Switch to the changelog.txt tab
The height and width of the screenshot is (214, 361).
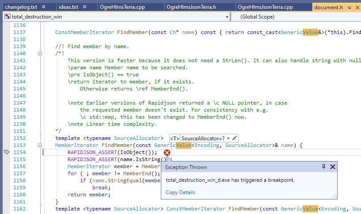point(21,7)
